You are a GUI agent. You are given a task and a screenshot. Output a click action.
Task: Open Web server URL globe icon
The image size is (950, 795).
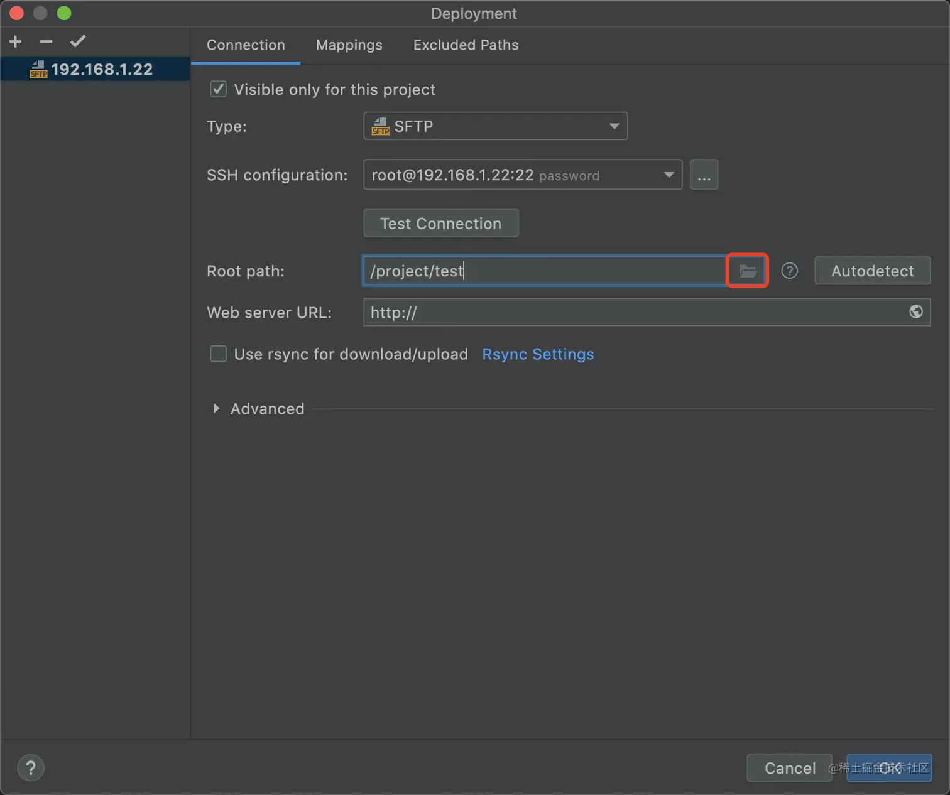click(915, 312)
